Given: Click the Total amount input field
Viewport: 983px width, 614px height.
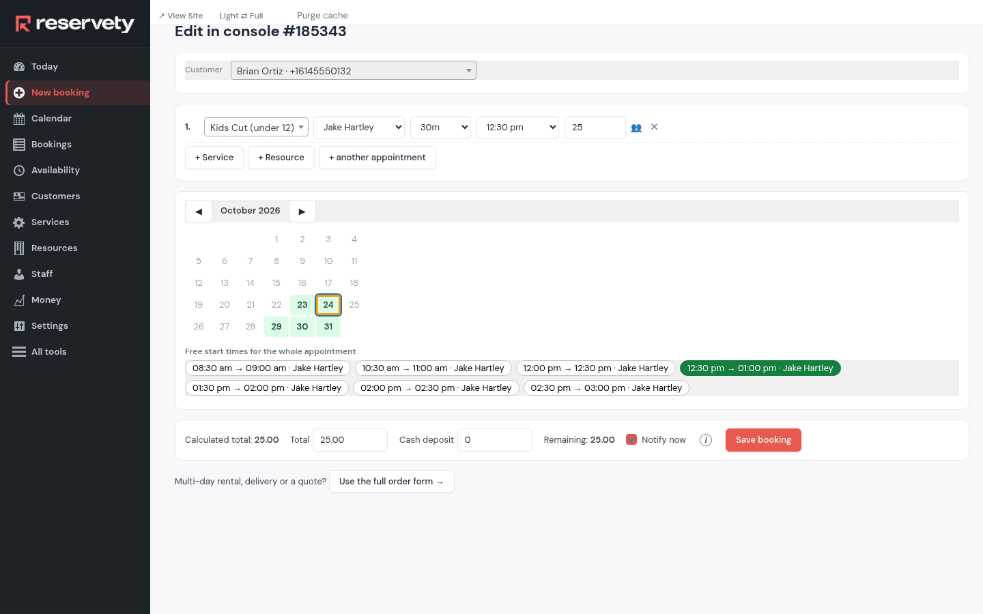Looking at the screenshot, I should [x=350, y=440].
